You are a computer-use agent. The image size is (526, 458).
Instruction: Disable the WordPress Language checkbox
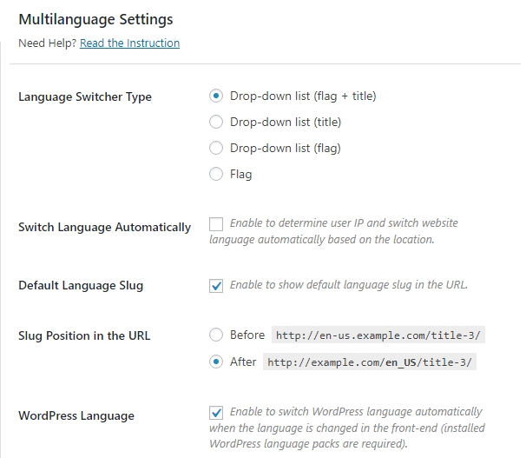tap(216, 413)
